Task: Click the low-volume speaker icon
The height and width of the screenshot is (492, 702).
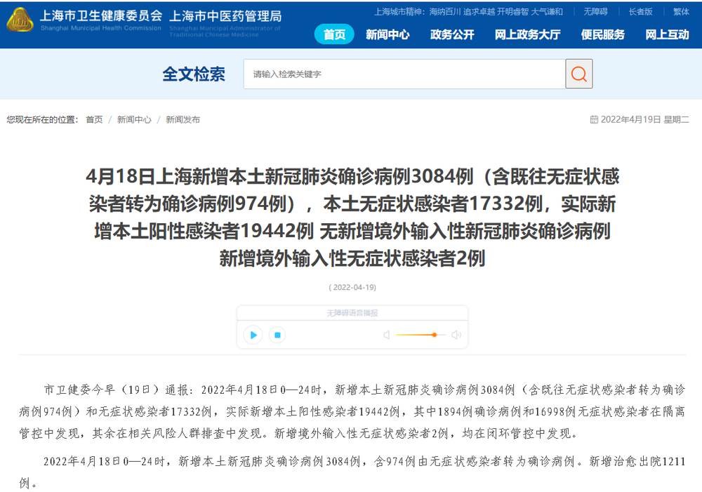Action: (386, 335)
